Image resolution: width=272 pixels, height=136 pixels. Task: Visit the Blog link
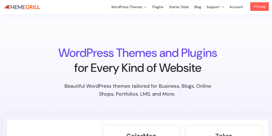(198, 7)
